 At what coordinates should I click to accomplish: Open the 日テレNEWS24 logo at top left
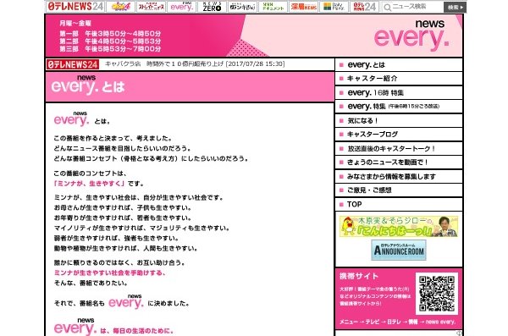tap(75, 6)
